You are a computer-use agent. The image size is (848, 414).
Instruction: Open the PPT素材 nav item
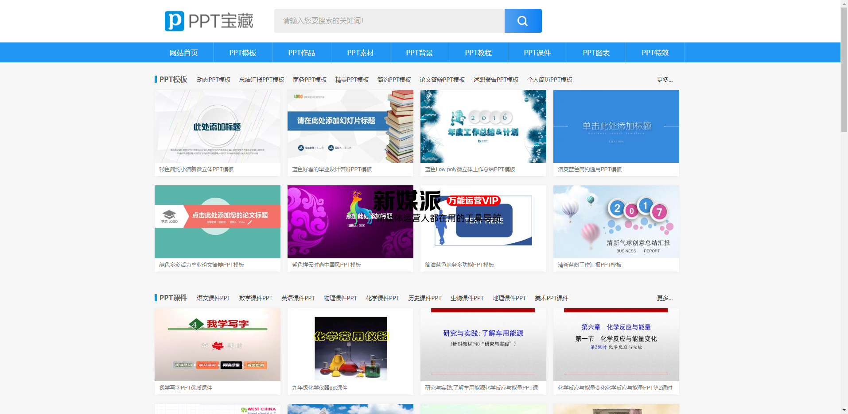pos(361,53)
